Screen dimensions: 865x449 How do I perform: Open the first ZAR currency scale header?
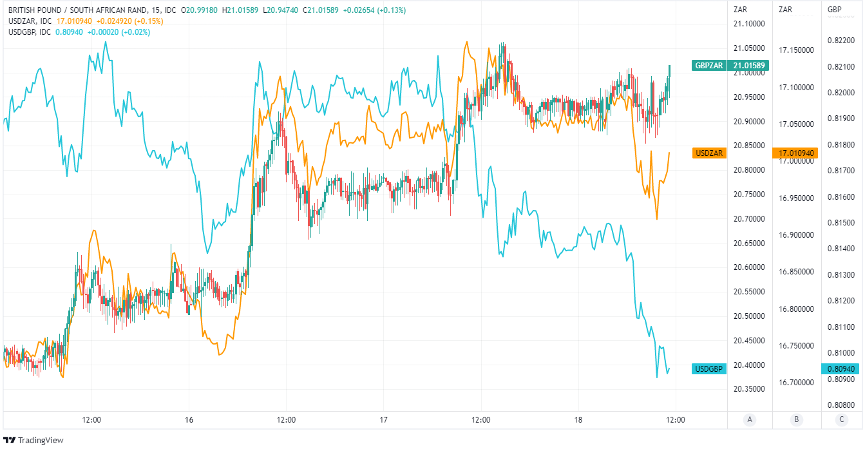740,9
